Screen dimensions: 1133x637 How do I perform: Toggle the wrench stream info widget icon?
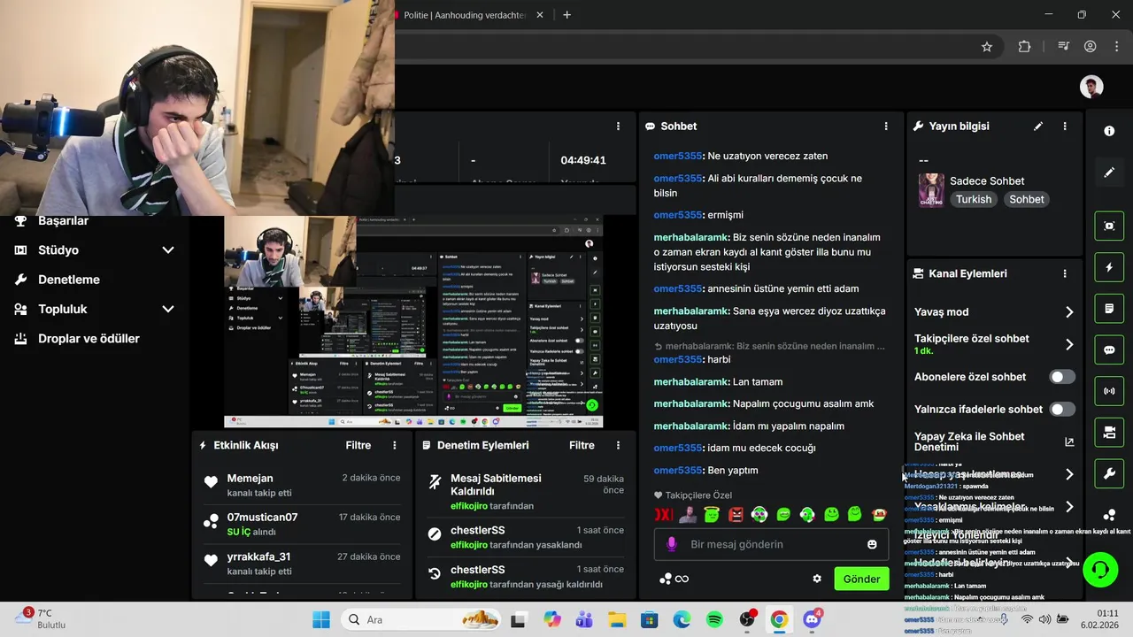click(1109, 473)
